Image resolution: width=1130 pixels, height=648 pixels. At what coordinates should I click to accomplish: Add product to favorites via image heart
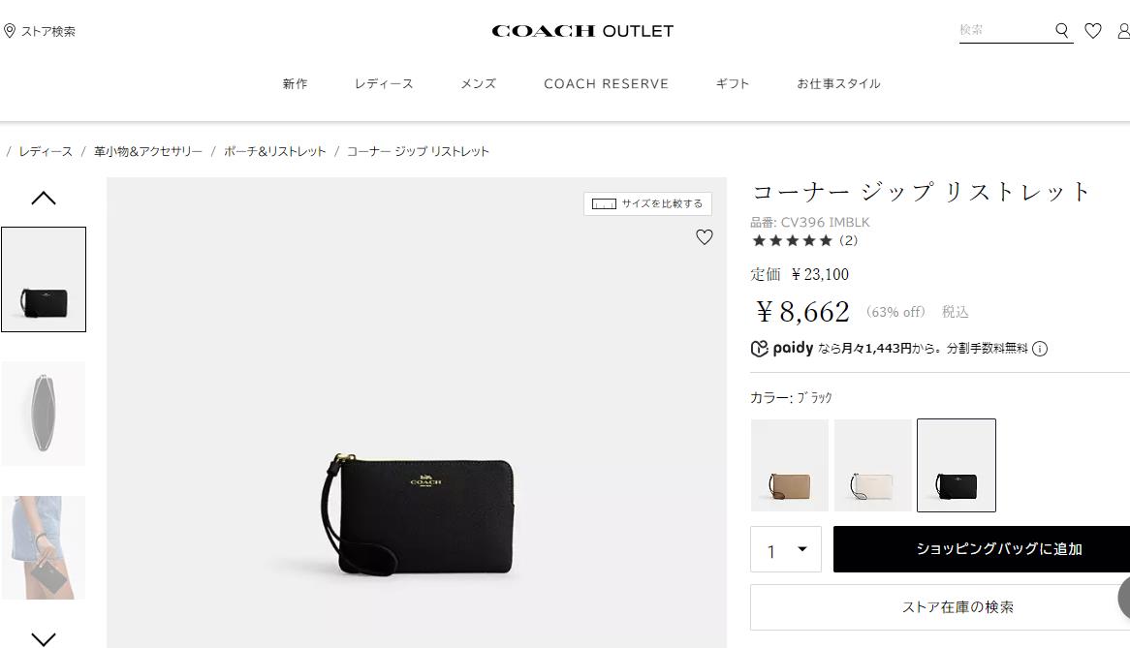coord(705,237)
